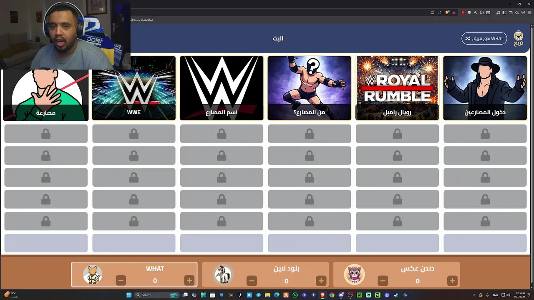Open Telegram from the taskbar
This screenshot has height=300, width=534.
coord(258,295)
